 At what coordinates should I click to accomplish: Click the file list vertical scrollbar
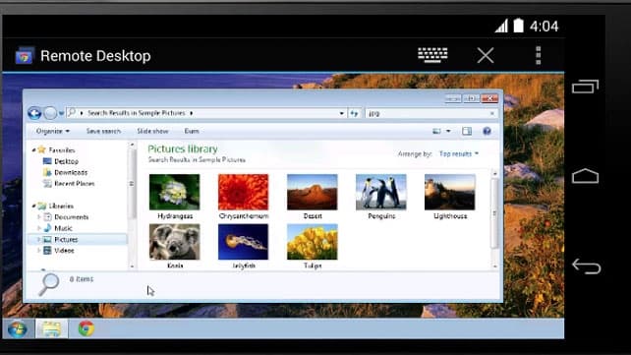494,213
